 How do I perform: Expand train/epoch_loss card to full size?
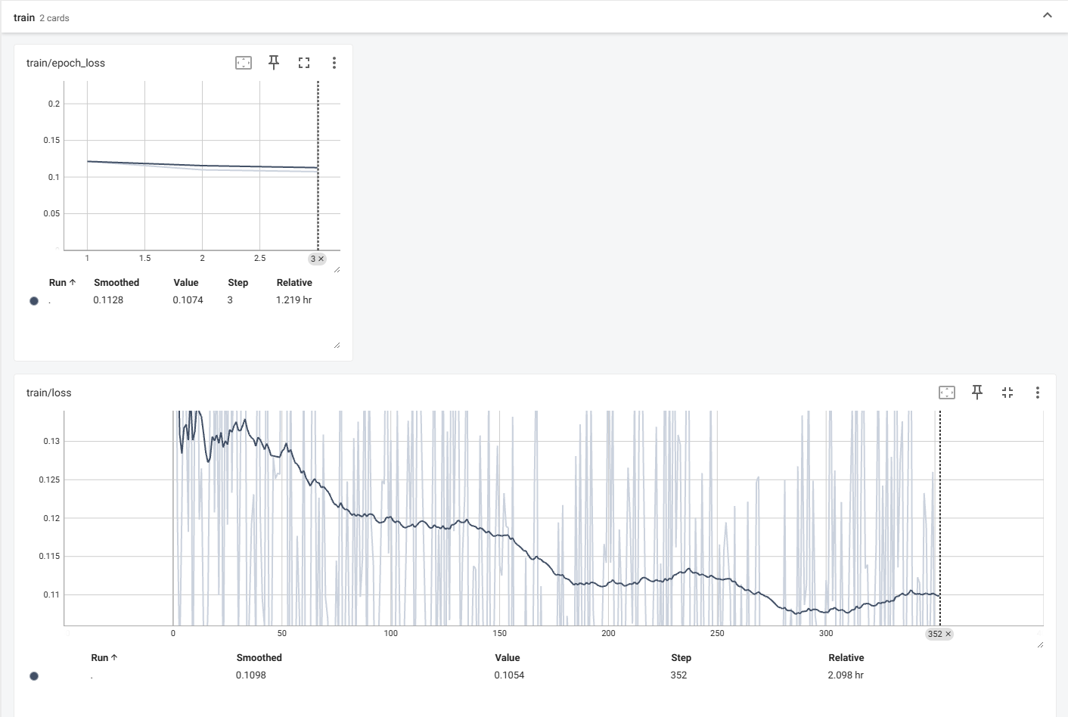304,63
